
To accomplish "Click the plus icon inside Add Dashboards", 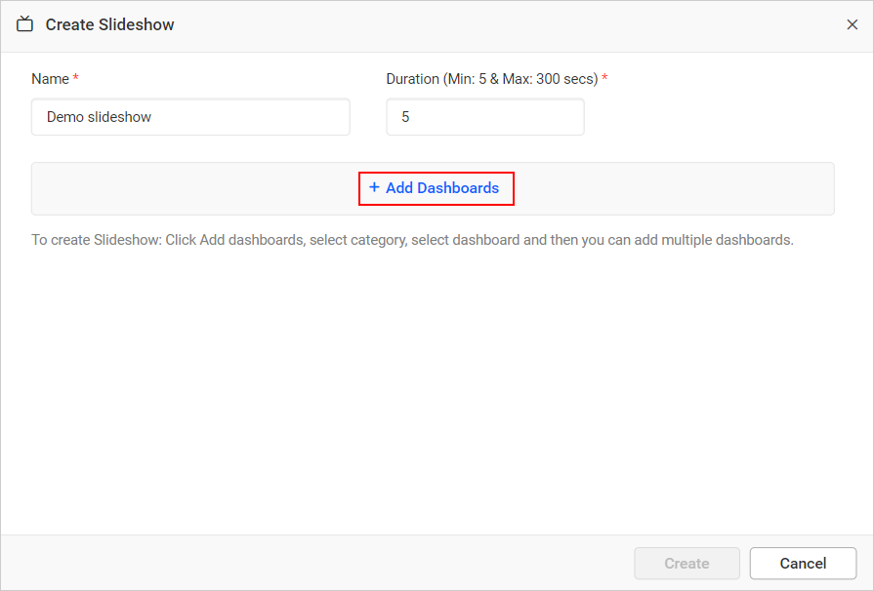I will point(374,186).
